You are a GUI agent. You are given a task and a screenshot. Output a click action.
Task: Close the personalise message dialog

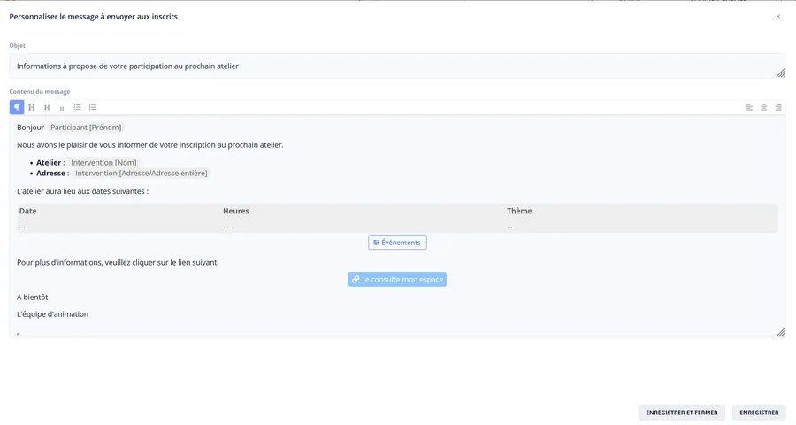coord(777,16)
